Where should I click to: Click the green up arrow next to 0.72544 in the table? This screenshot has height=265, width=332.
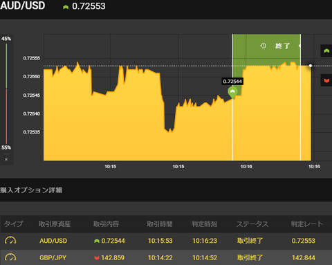(x=97, y=241)
